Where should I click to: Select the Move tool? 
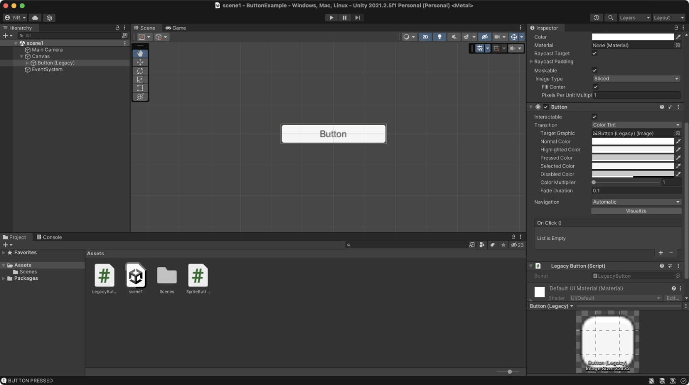[x=140, y=61]
